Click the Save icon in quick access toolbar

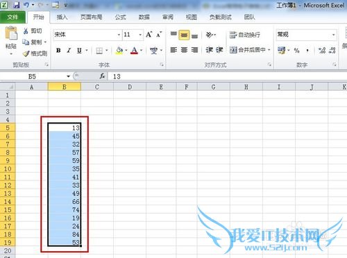(x=17, y=5)
